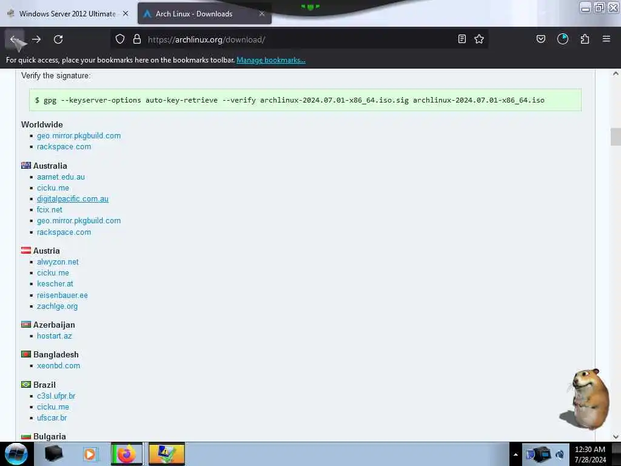Click the Brazil flag icon
Screen dimensions: 621x466
[25, 384]
